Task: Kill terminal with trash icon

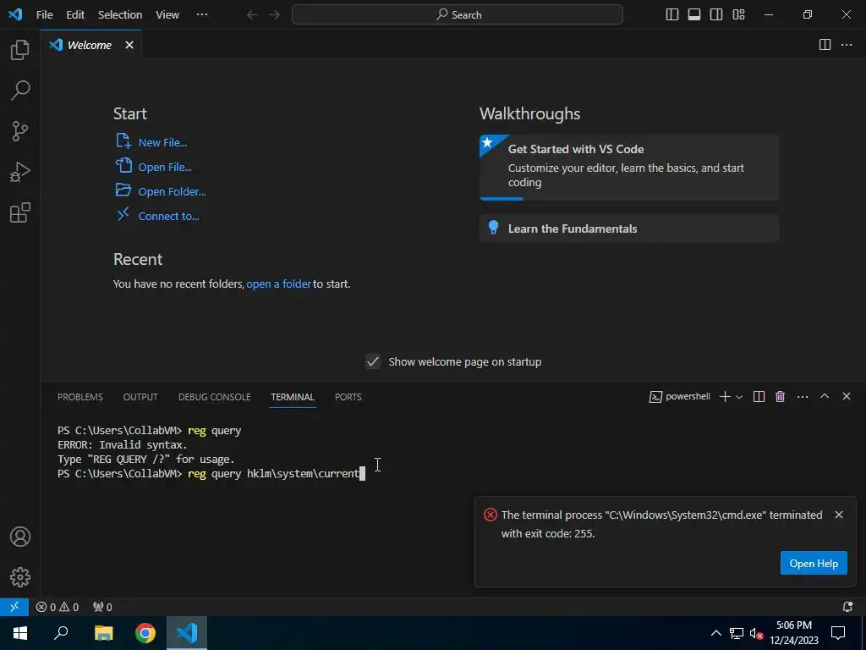Action: pyautogui.click(x=780, y=396)
